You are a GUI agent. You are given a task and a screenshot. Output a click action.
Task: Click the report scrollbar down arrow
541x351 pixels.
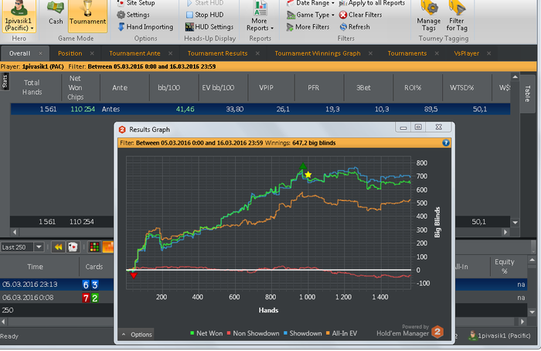[x=515, y=223]
